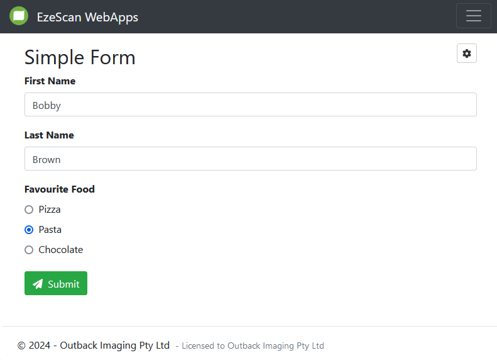Click the Last Name field label
The image size is (497, 360).
point(49,135)
